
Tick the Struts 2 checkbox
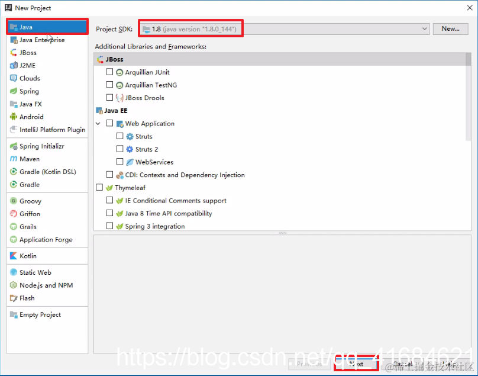tap(120, 149)
